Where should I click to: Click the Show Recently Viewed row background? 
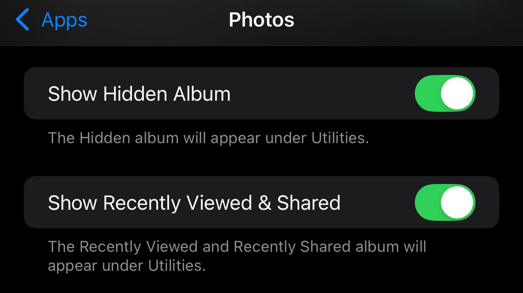[261, 202]
